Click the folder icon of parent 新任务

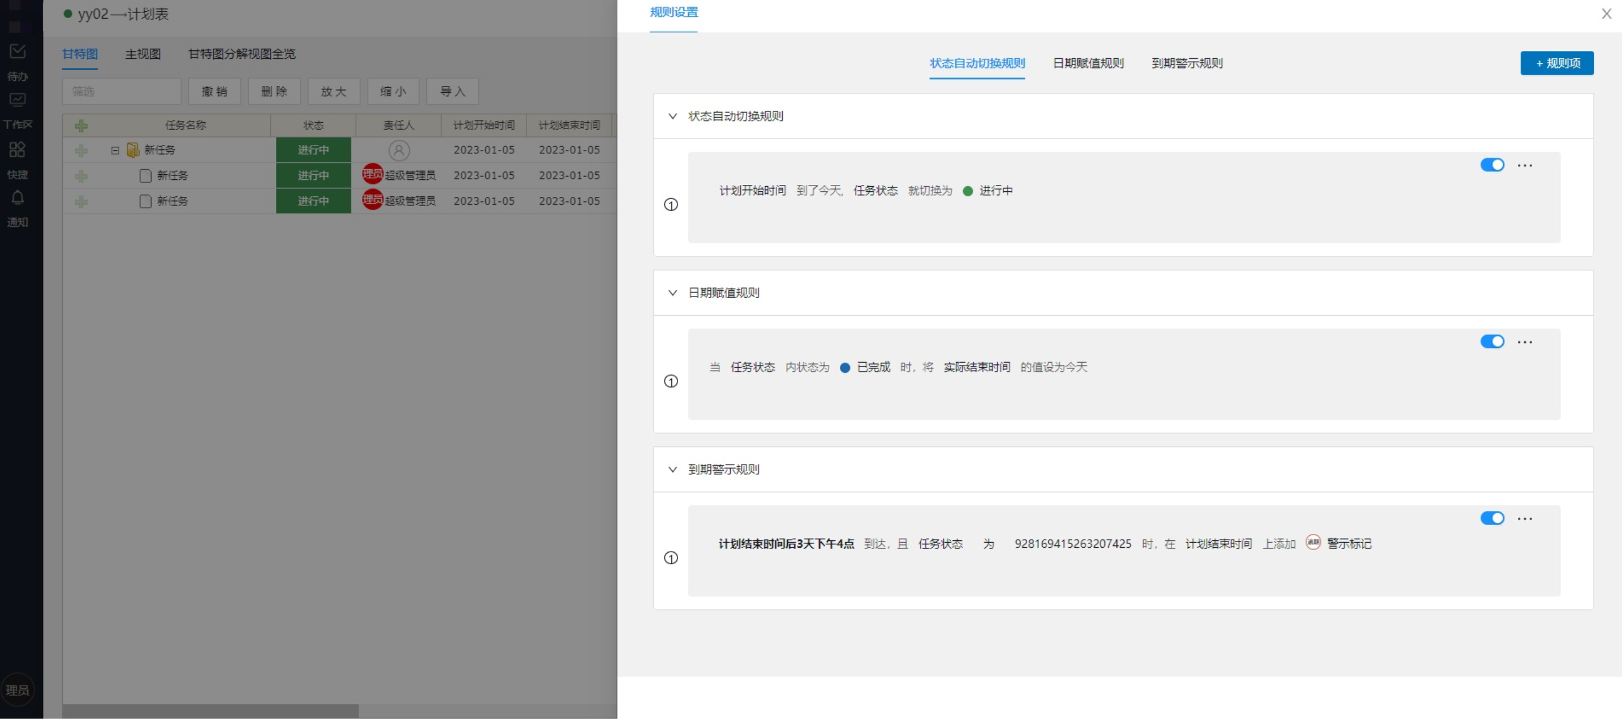pyautogui.click(x=132, y=150)
